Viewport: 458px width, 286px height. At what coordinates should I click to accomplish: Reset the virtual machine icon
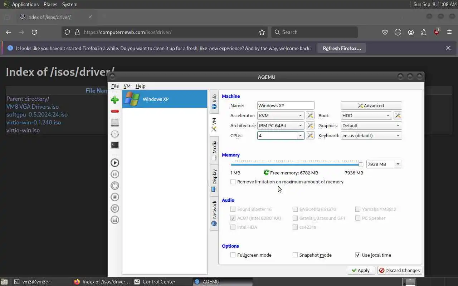[115, 208]
